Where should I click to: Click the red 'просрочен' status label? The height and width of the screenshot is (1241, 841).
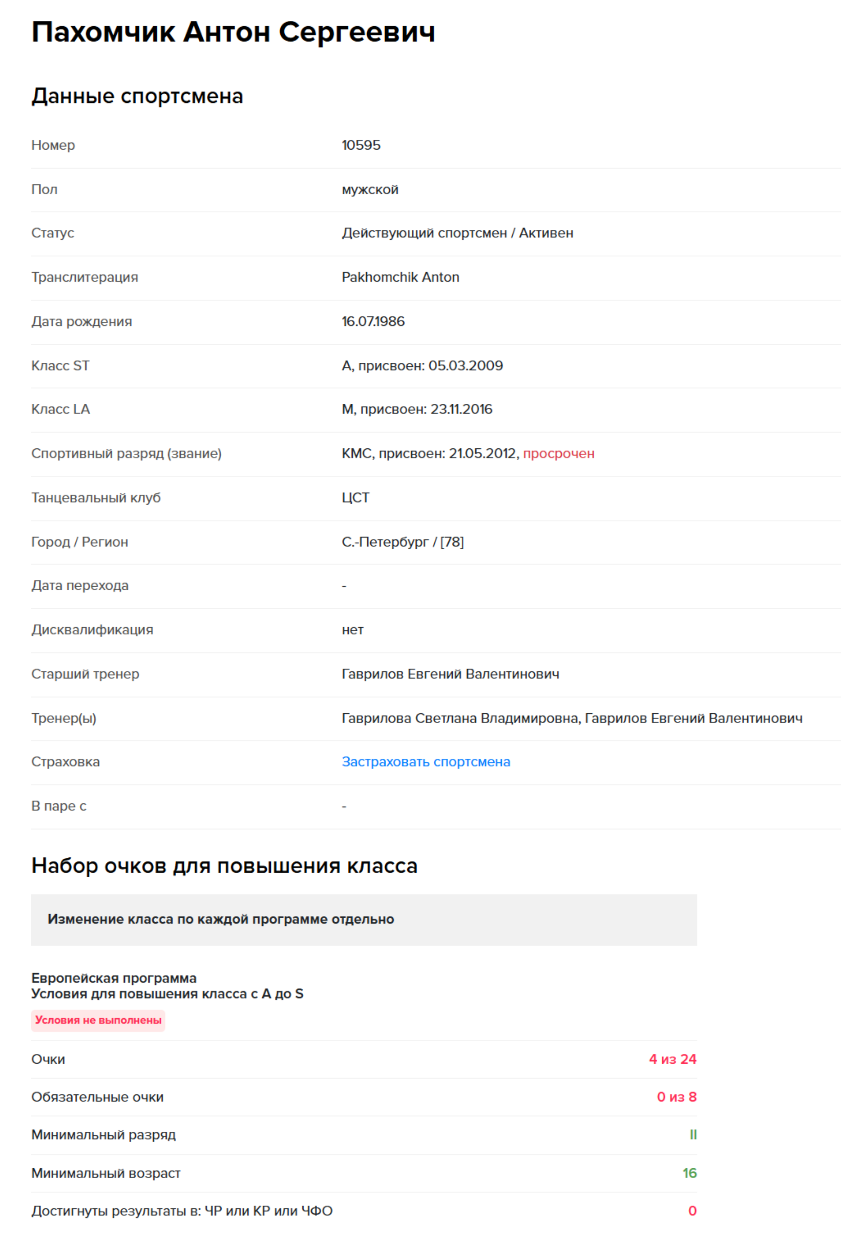[x=560, y=453]
